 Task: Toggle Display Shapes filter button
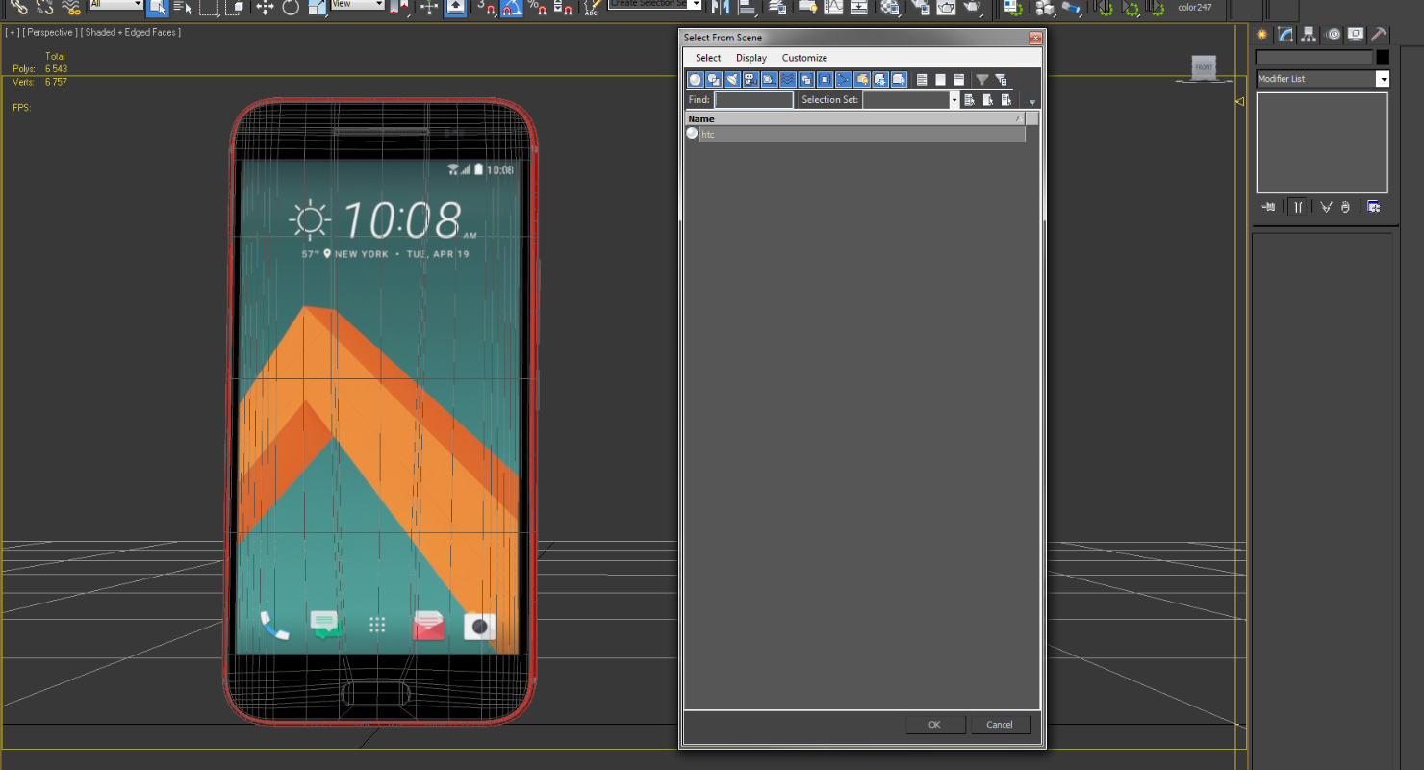[x=714, y=80]
